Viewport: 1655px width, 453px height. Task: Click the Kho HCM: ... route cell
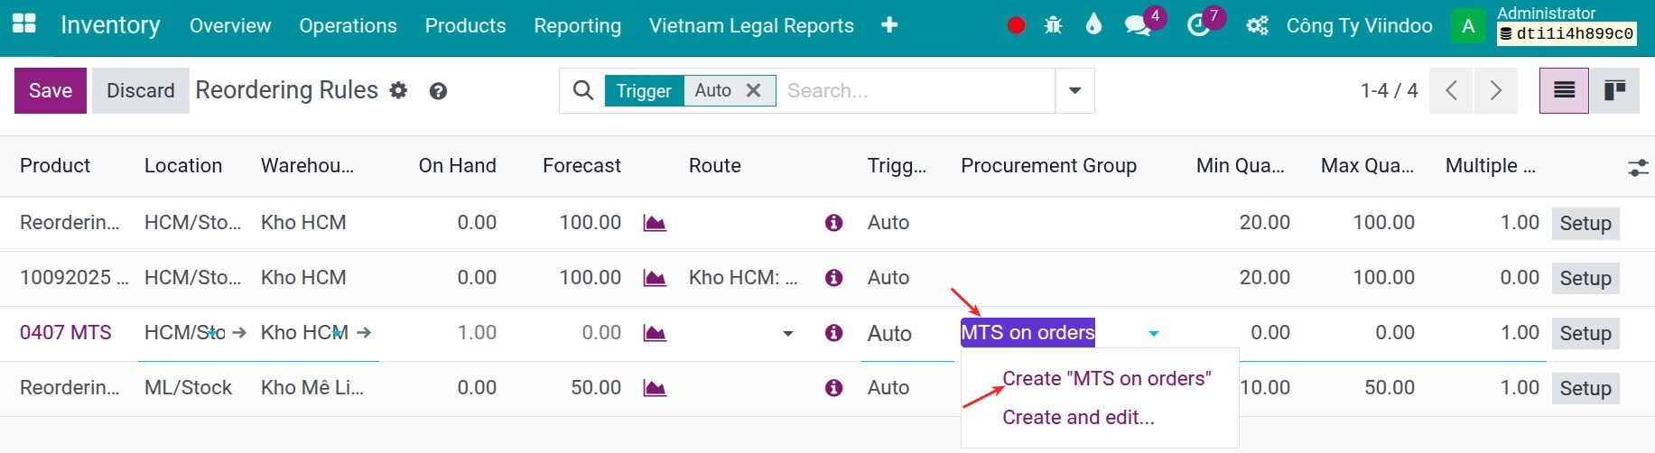(x=743, y=278)
